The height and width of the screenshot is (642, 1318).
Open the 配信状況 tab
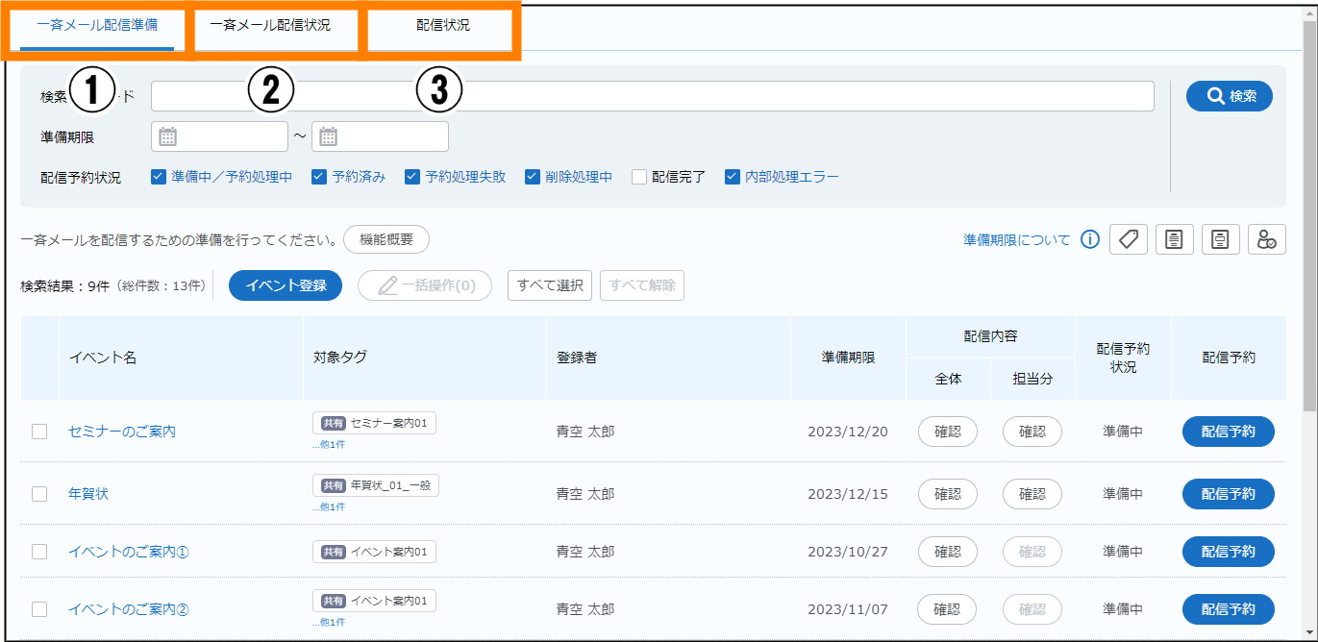coord(442,26)
